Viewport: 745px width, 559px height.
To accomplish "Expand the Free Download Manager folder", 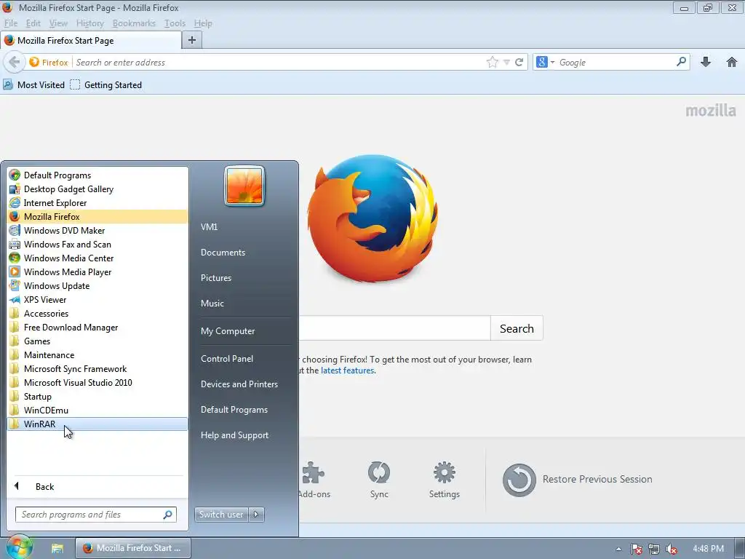I will (97, 328).
